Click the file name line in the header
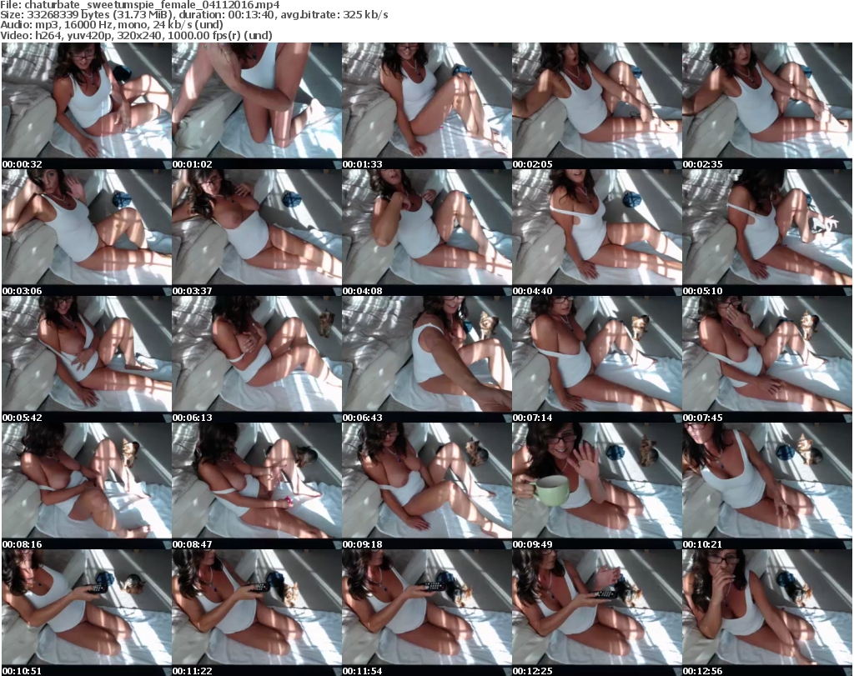854x676 pixels. coord(140,5)
